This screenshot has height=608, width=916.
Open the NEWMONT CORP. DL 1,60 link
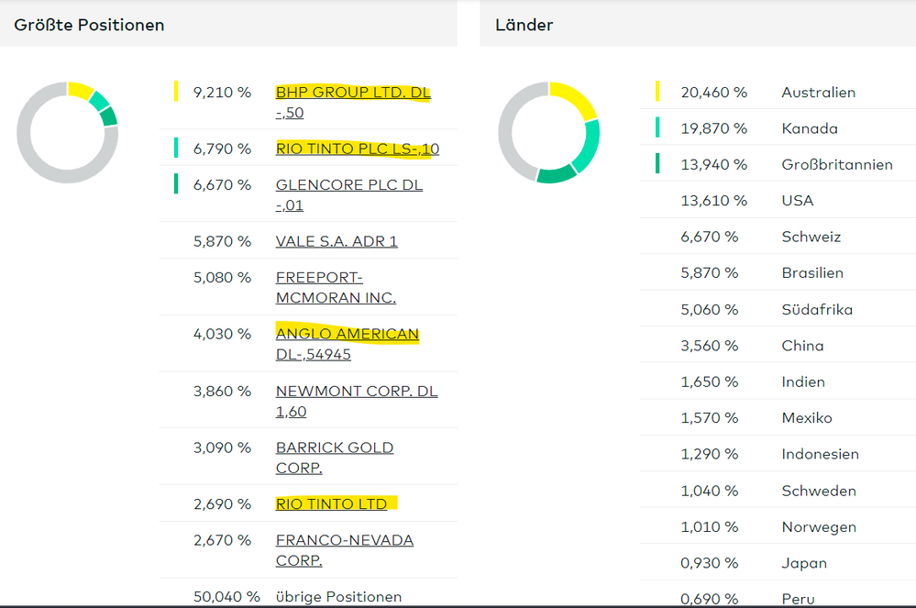tap(356, 392)
